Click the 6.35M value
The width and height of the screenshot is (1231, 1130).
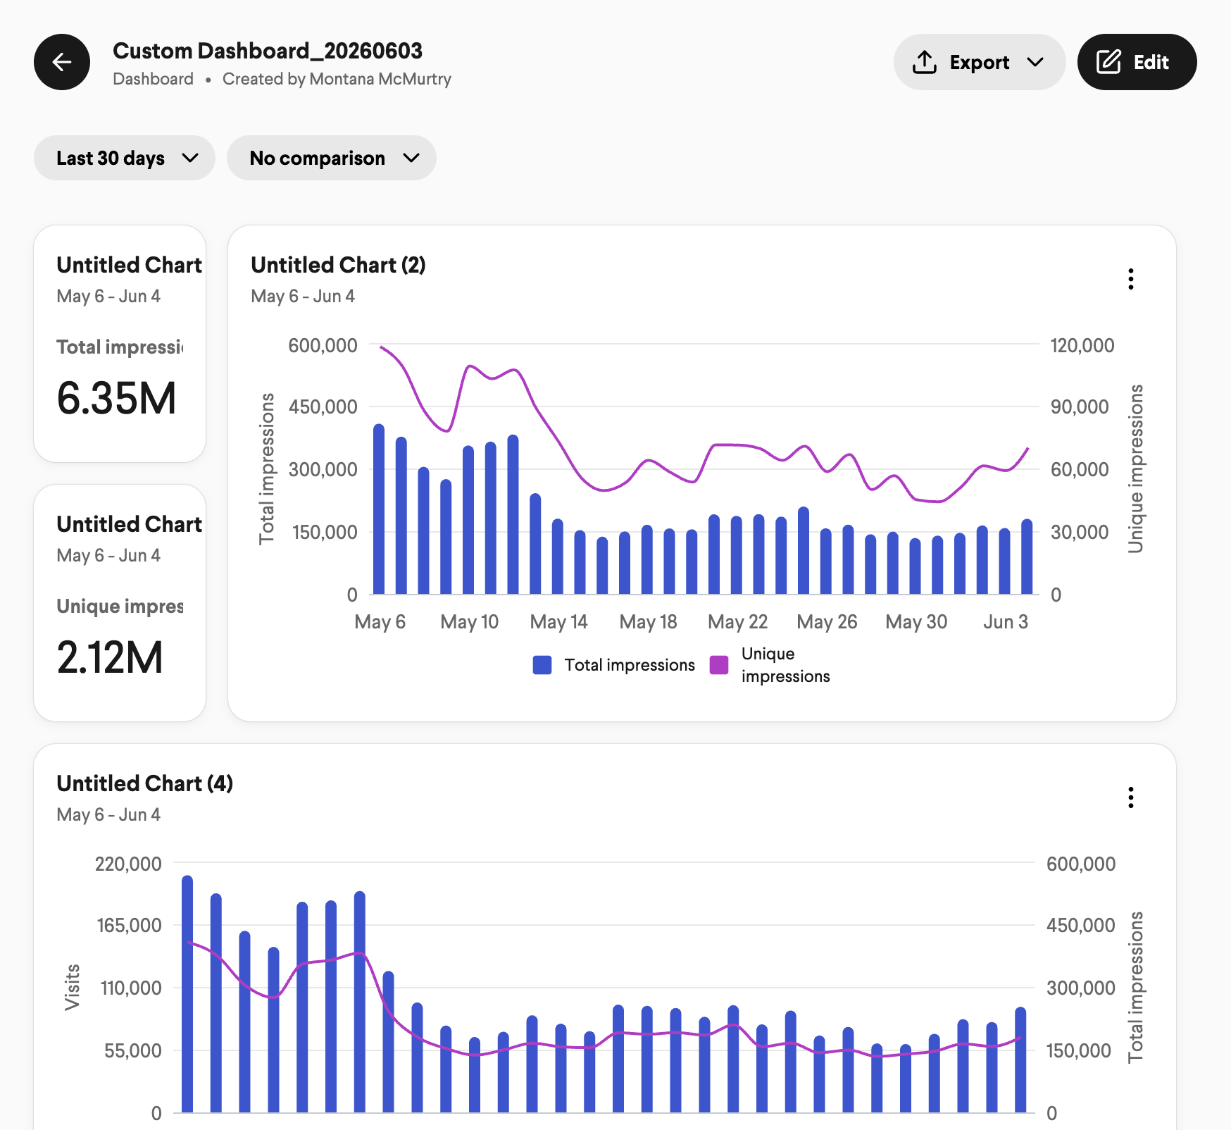[116, 398]
